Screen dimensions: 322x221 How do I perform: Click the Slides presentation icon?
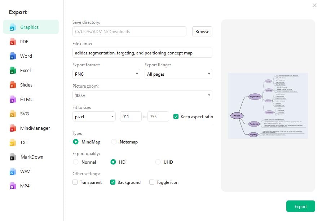(12, 85)
